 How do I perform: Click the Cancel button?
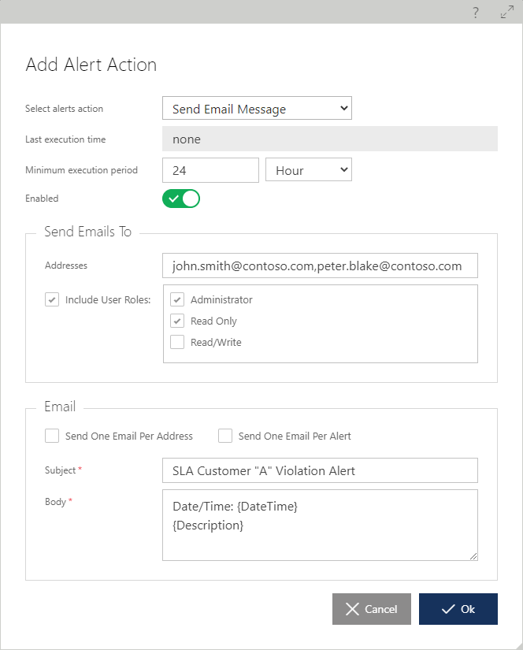point(372,609)
